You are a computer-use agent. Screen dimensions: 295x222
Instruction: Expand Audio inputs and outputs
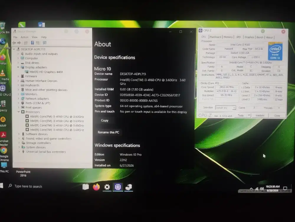[18, 54]
